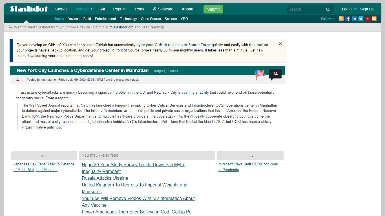
Task: Select the YRO topic
Action: click(x=184, y=19)
